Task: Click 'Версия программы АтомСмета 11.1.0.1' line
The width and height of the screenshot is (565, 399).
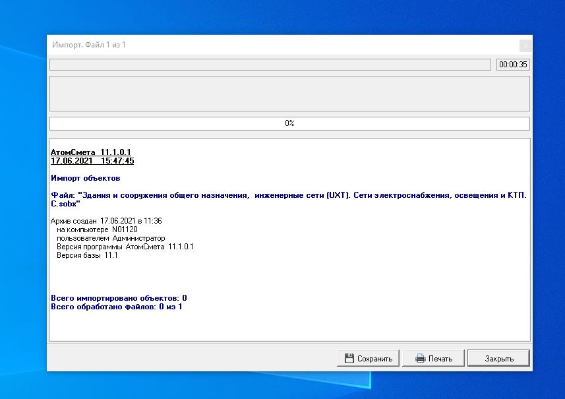Action: pos(125,247)
